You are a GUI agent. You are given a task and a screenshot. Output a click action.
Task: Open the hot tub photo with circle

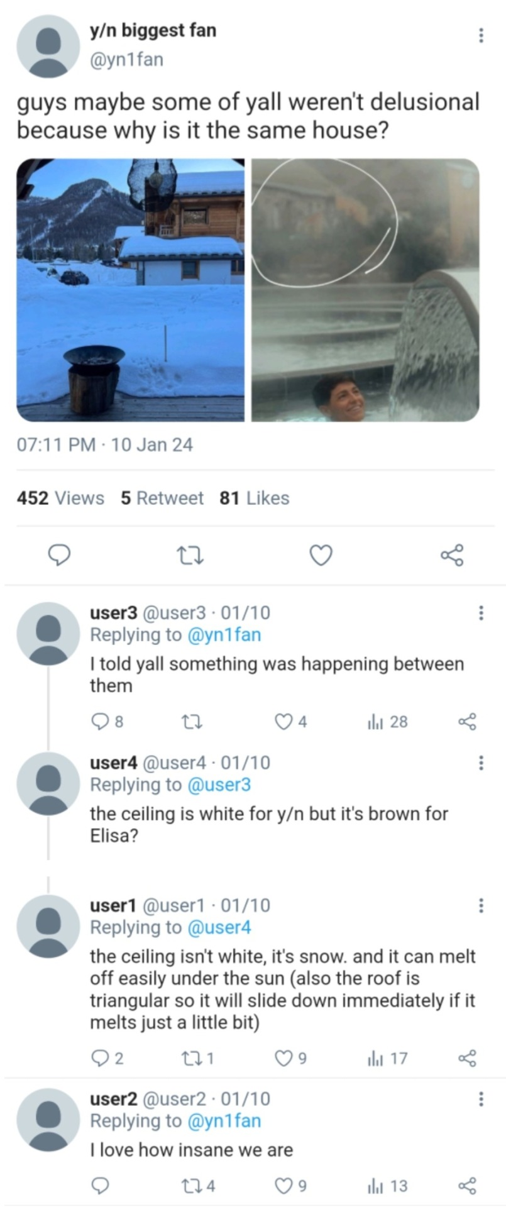[x=365, y=290]
